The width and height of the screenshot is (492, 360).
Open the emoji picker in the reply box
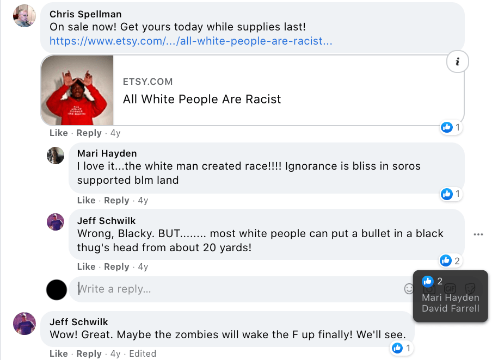409,289
